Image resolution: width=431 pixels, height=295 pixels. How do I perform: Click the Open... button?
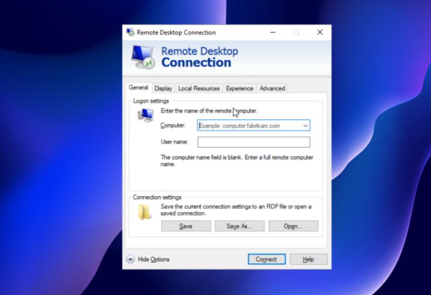point(293,226)
